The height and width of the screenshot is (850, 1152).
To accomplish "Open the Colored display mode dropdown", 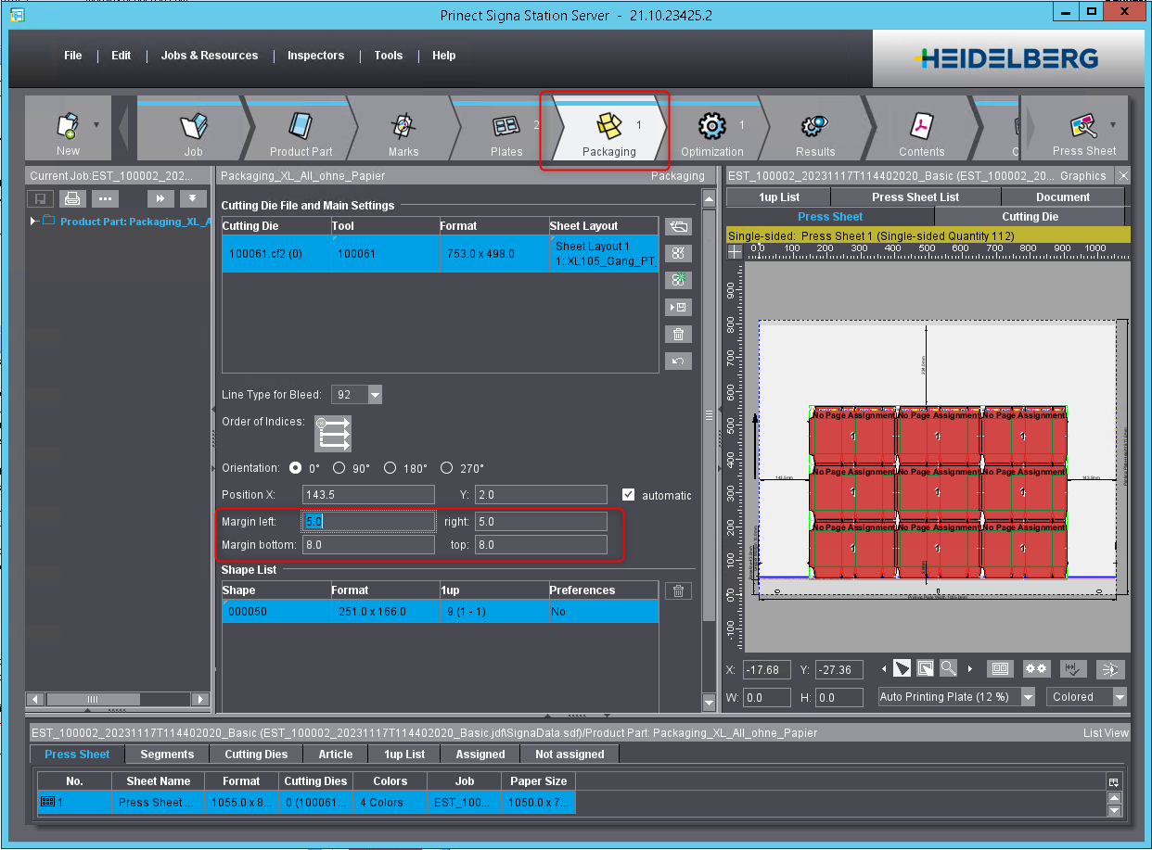I will 1120,697.
